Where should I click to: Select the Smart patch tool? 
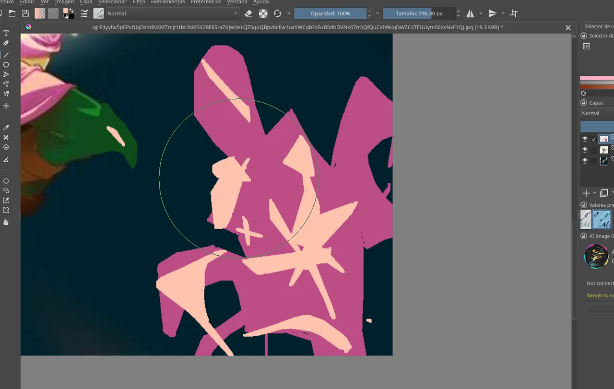click(x=6, y=138)
